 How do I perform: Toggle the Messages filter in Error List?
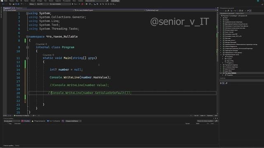point(54,121)
